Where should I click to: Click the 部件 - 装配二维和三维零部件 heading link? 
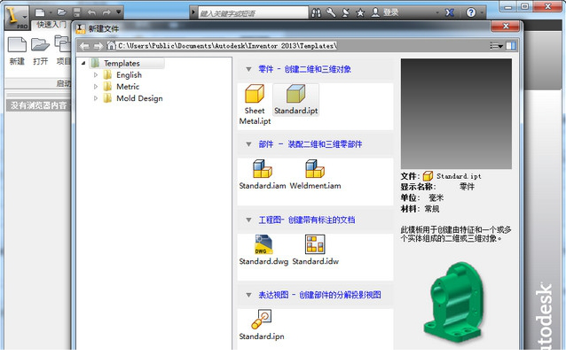click(311, 144)
